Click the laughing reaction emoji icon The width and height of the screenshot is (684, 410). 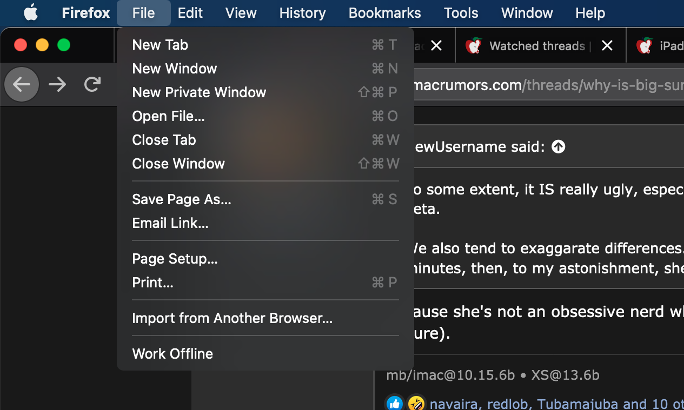point(416,403)
